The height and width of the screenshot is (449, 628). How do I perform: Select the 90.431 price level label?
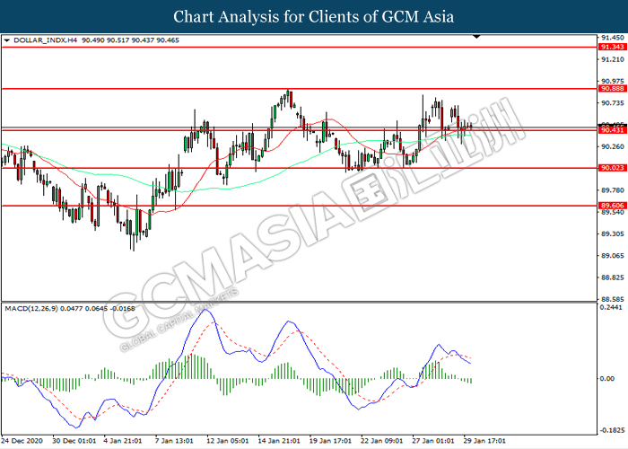tap(613, 130)
